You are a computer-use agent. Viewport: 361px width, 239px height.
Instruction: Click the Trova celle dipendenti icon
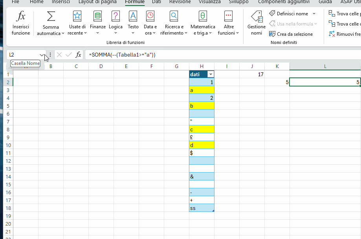click(x=332, y=24)
